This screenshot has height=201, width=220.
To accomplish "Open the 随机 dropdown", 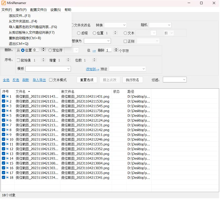I will [x=160, y=25].
